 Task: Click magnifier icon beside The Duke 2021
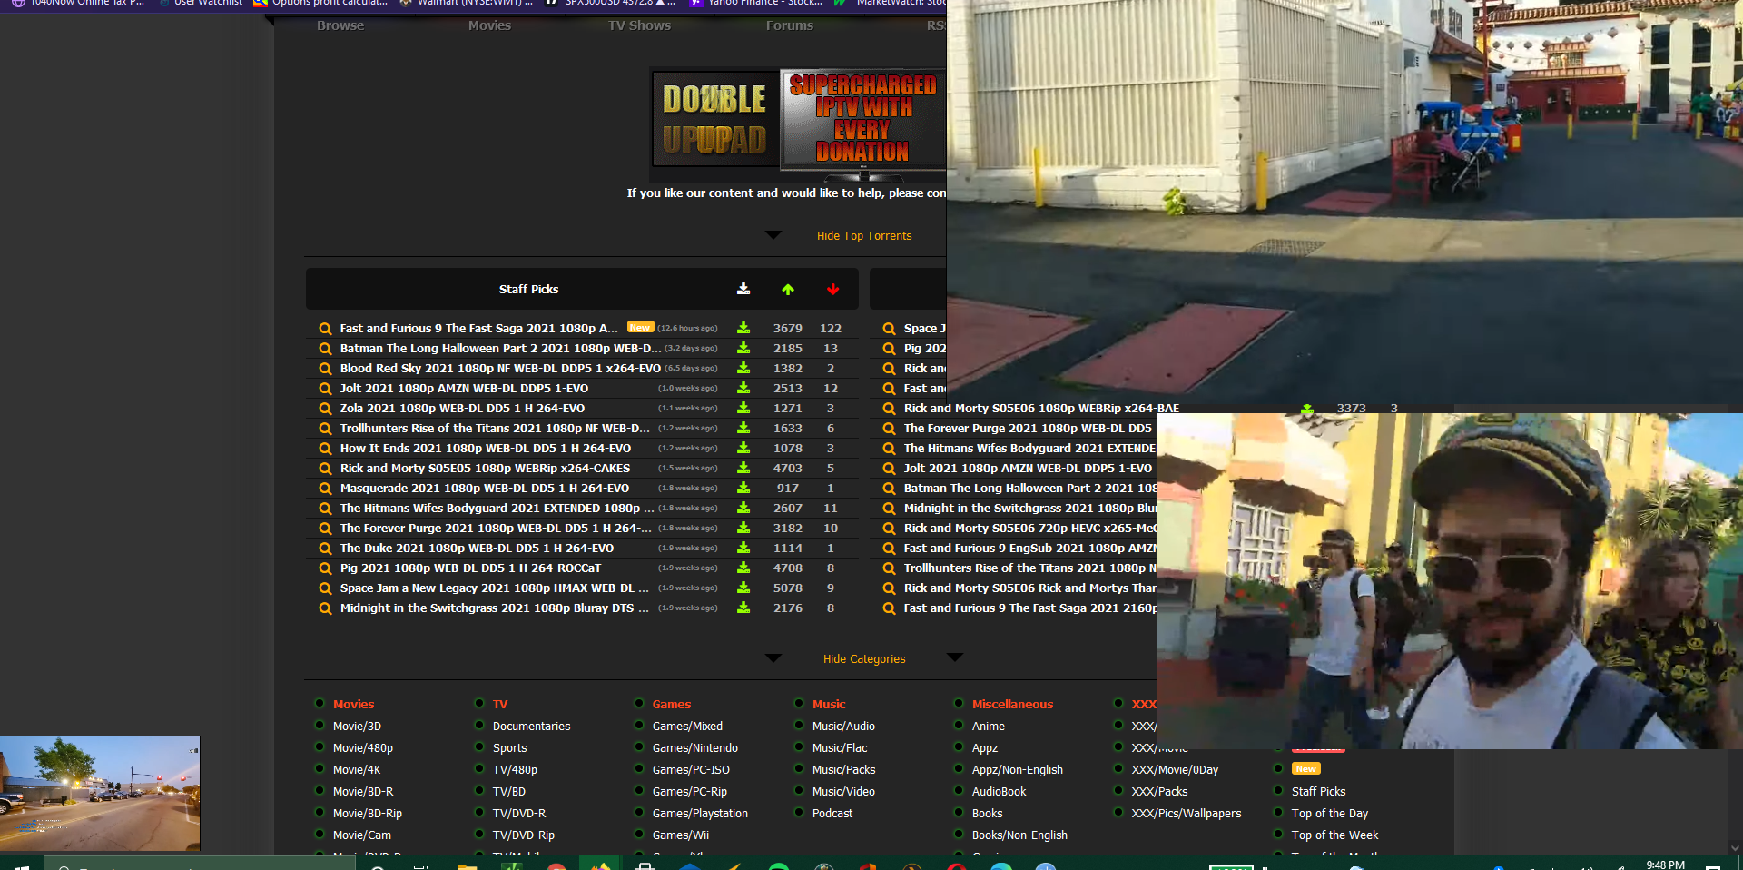click(x=325, y=549)
